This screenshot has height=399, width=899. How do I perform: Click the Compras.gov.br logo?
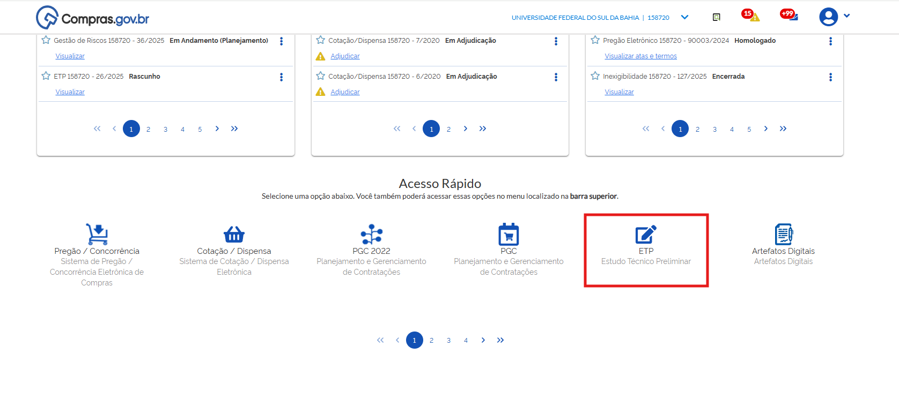pyautogui.click(x=93, y=18)
